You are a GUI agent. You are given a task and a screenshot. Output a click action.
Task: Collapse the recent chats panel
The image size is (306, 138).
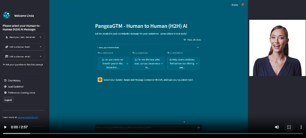[x=198, y=48]
